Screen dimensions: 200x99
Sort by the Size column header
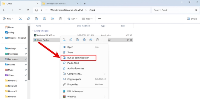(123, 26)
